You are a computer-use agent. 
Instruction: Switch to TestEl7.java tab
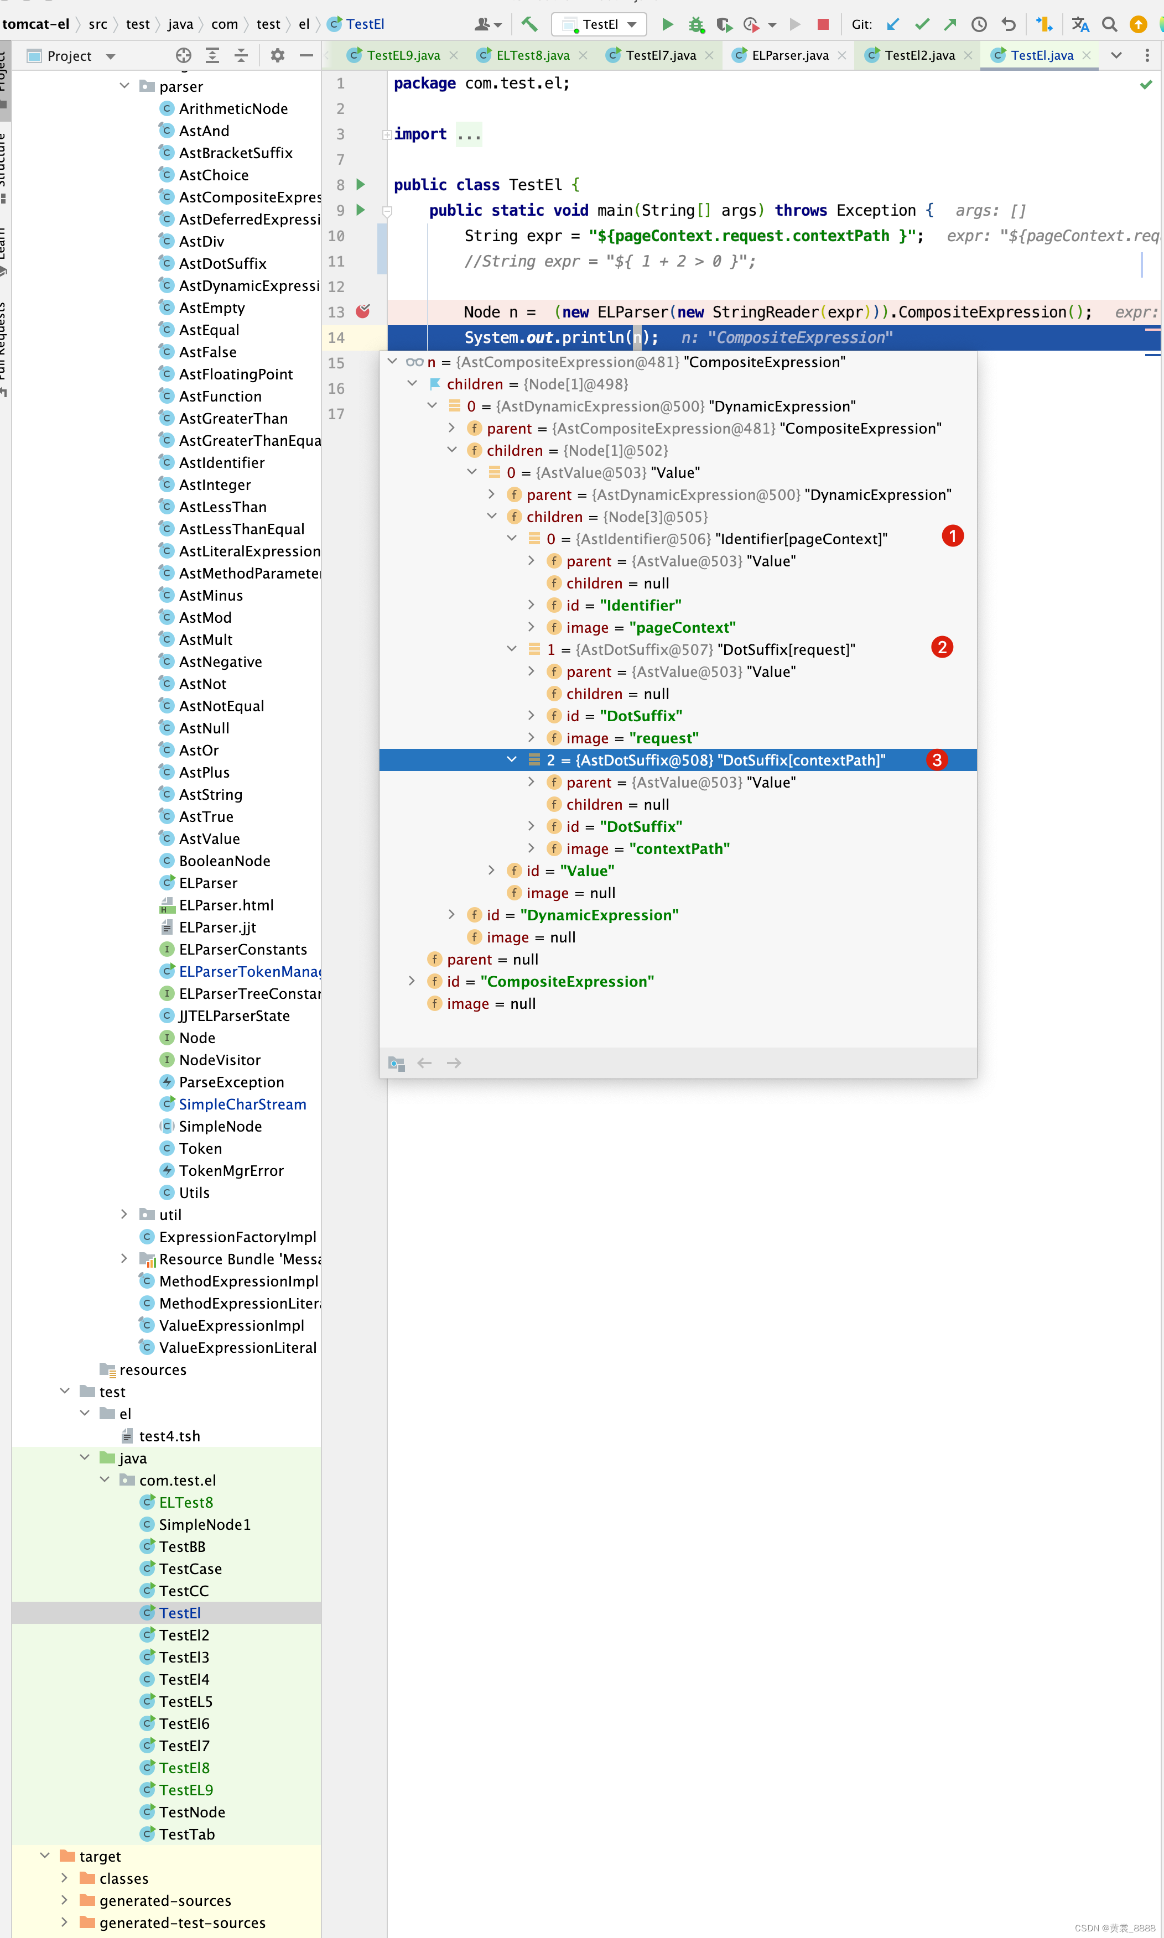point(659,56)
